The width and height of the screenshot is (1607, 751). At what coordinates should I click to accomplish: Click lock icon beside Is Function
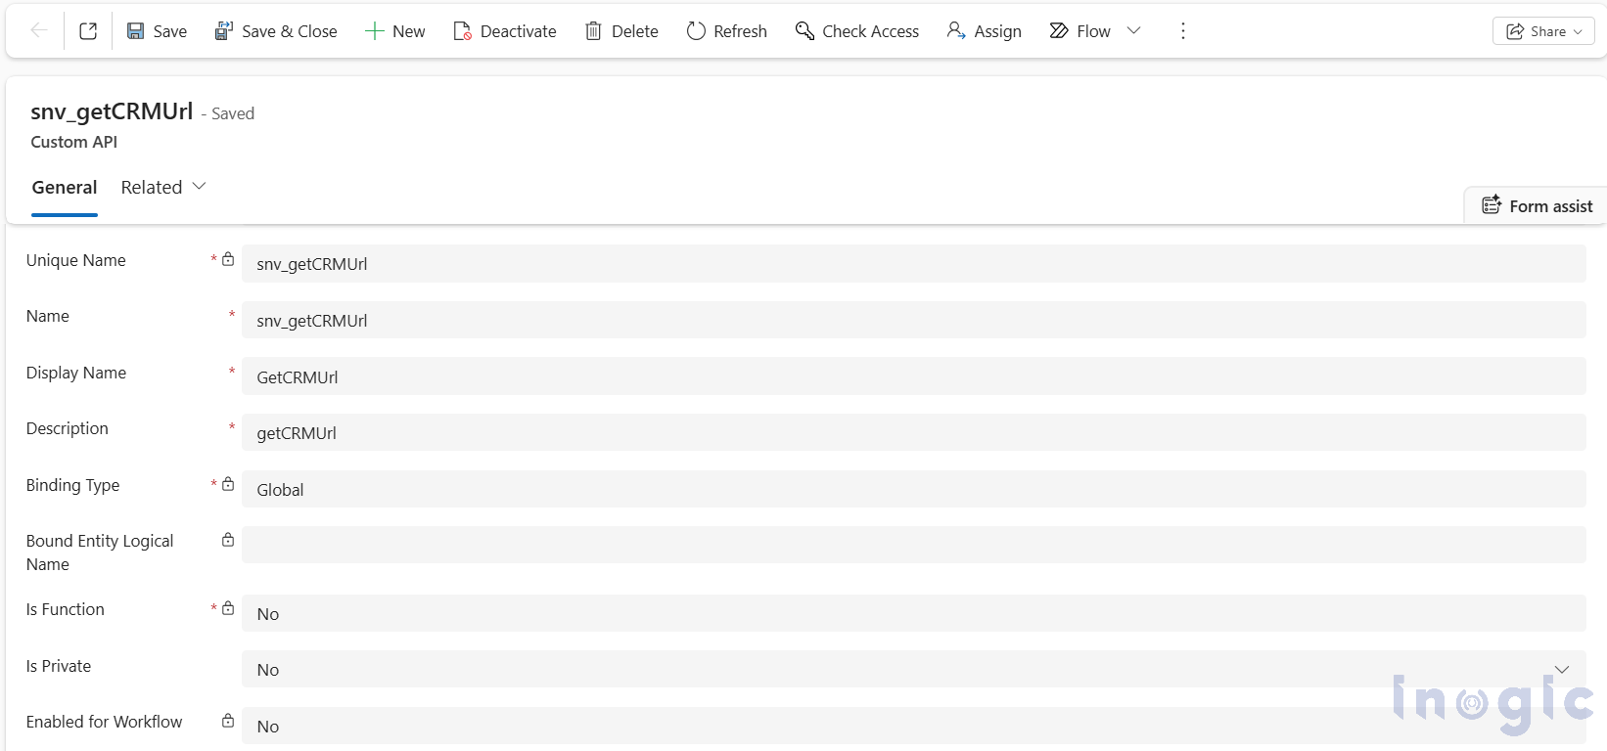tap(228, 608)
